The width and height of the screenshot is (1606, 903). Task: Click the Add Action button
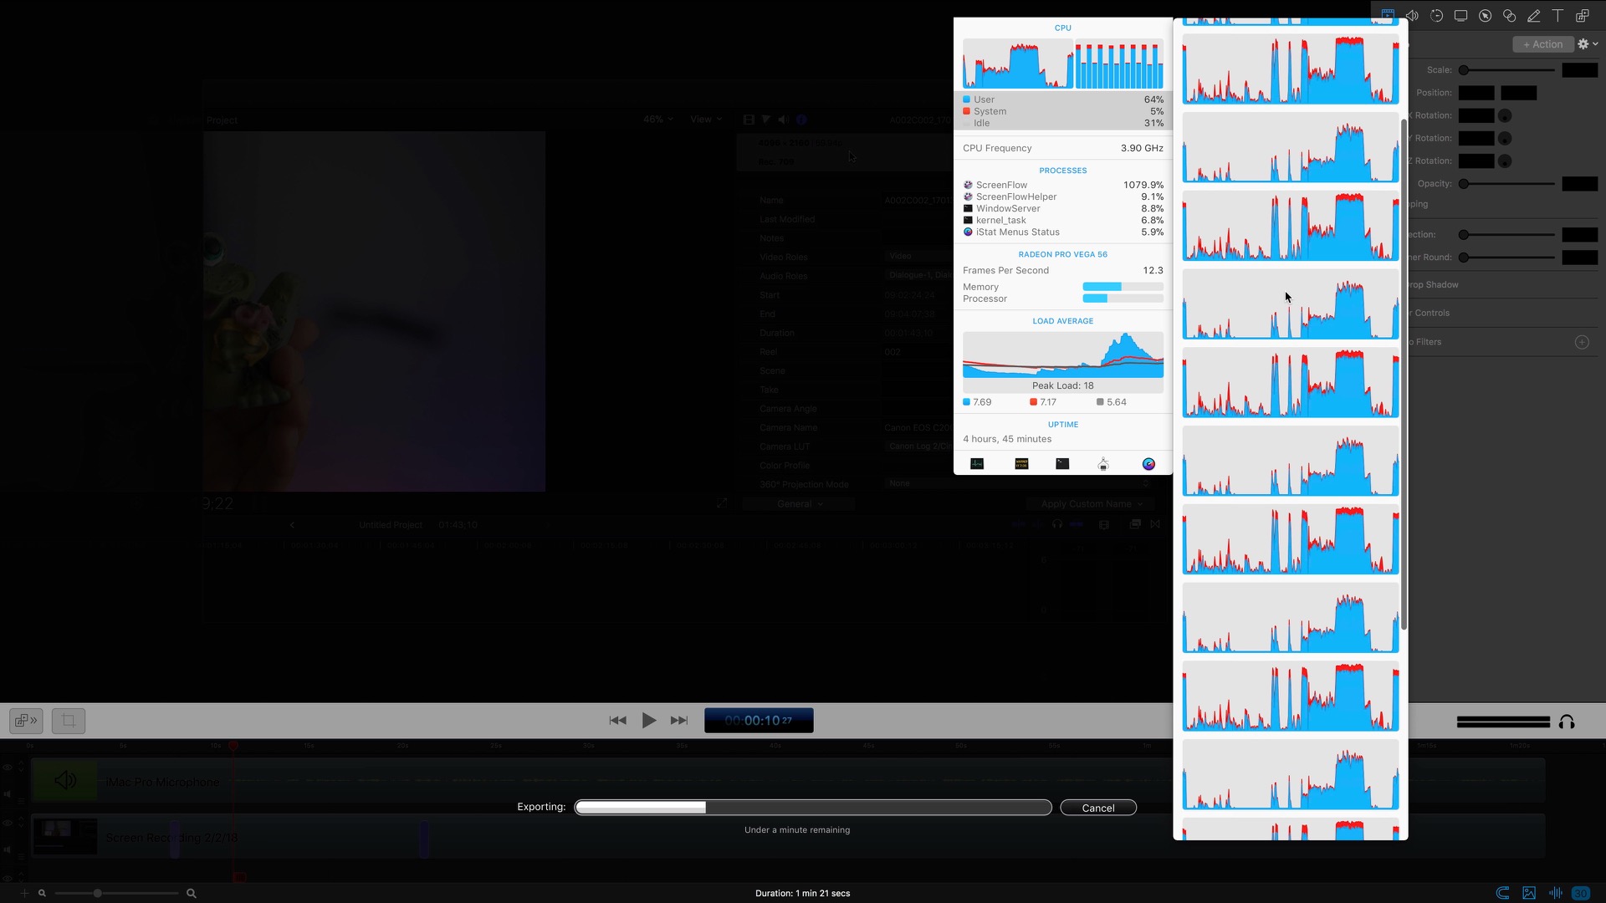tap(1542, 44)
